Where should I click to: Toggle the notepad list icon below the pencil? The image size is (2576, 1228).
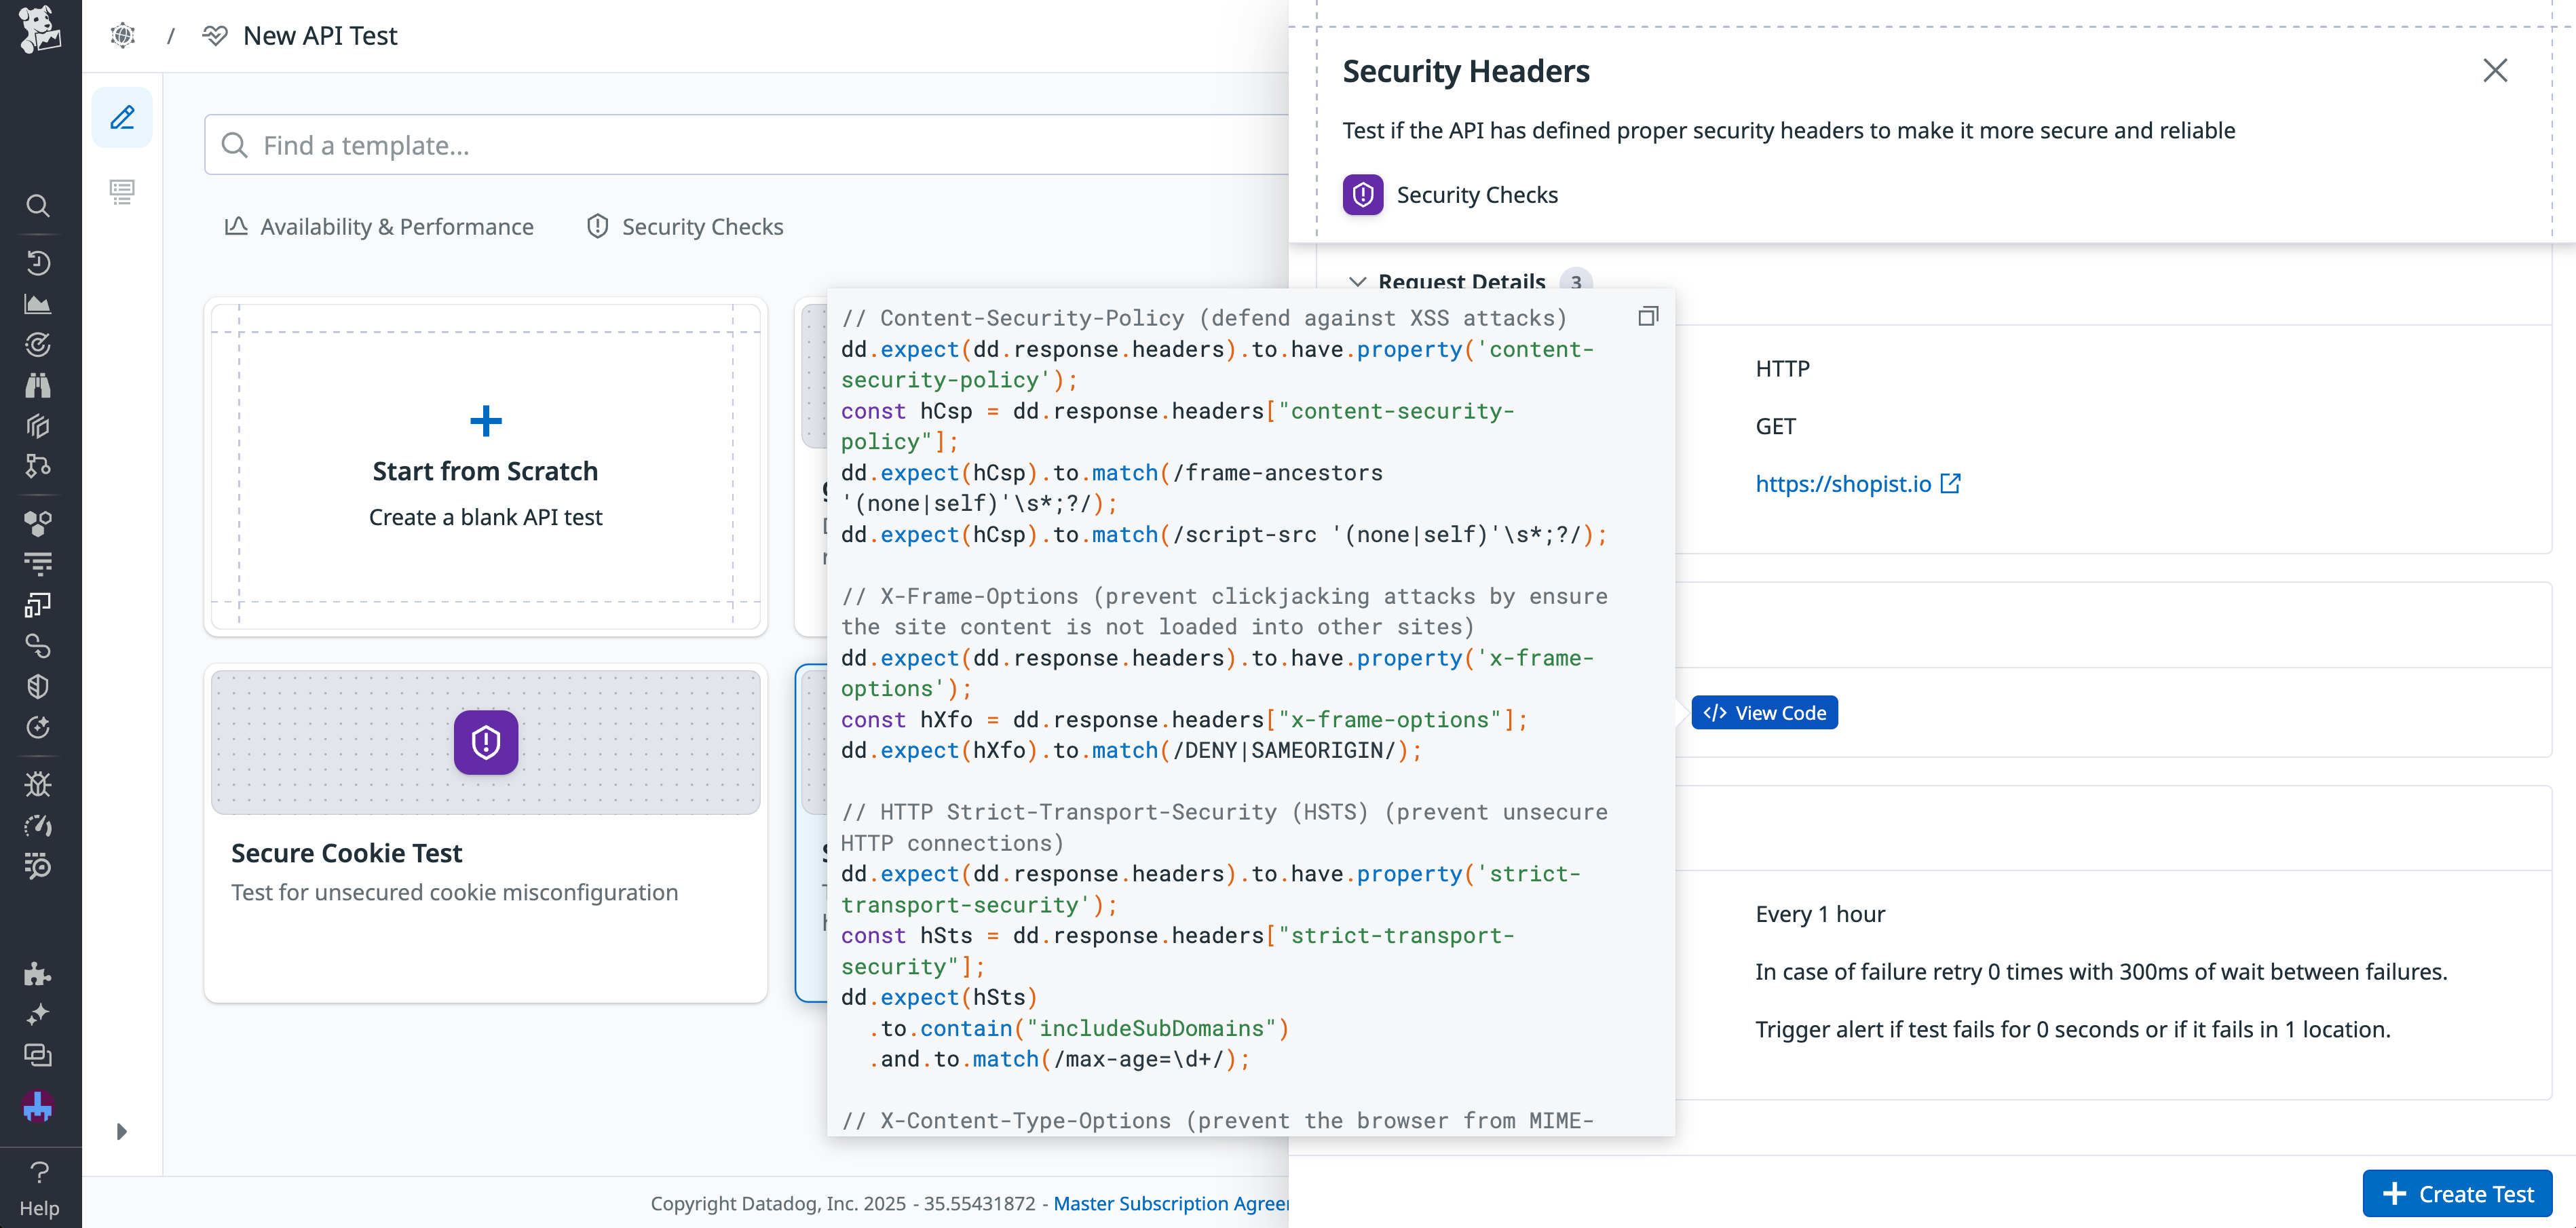click(x=122, y=192)
